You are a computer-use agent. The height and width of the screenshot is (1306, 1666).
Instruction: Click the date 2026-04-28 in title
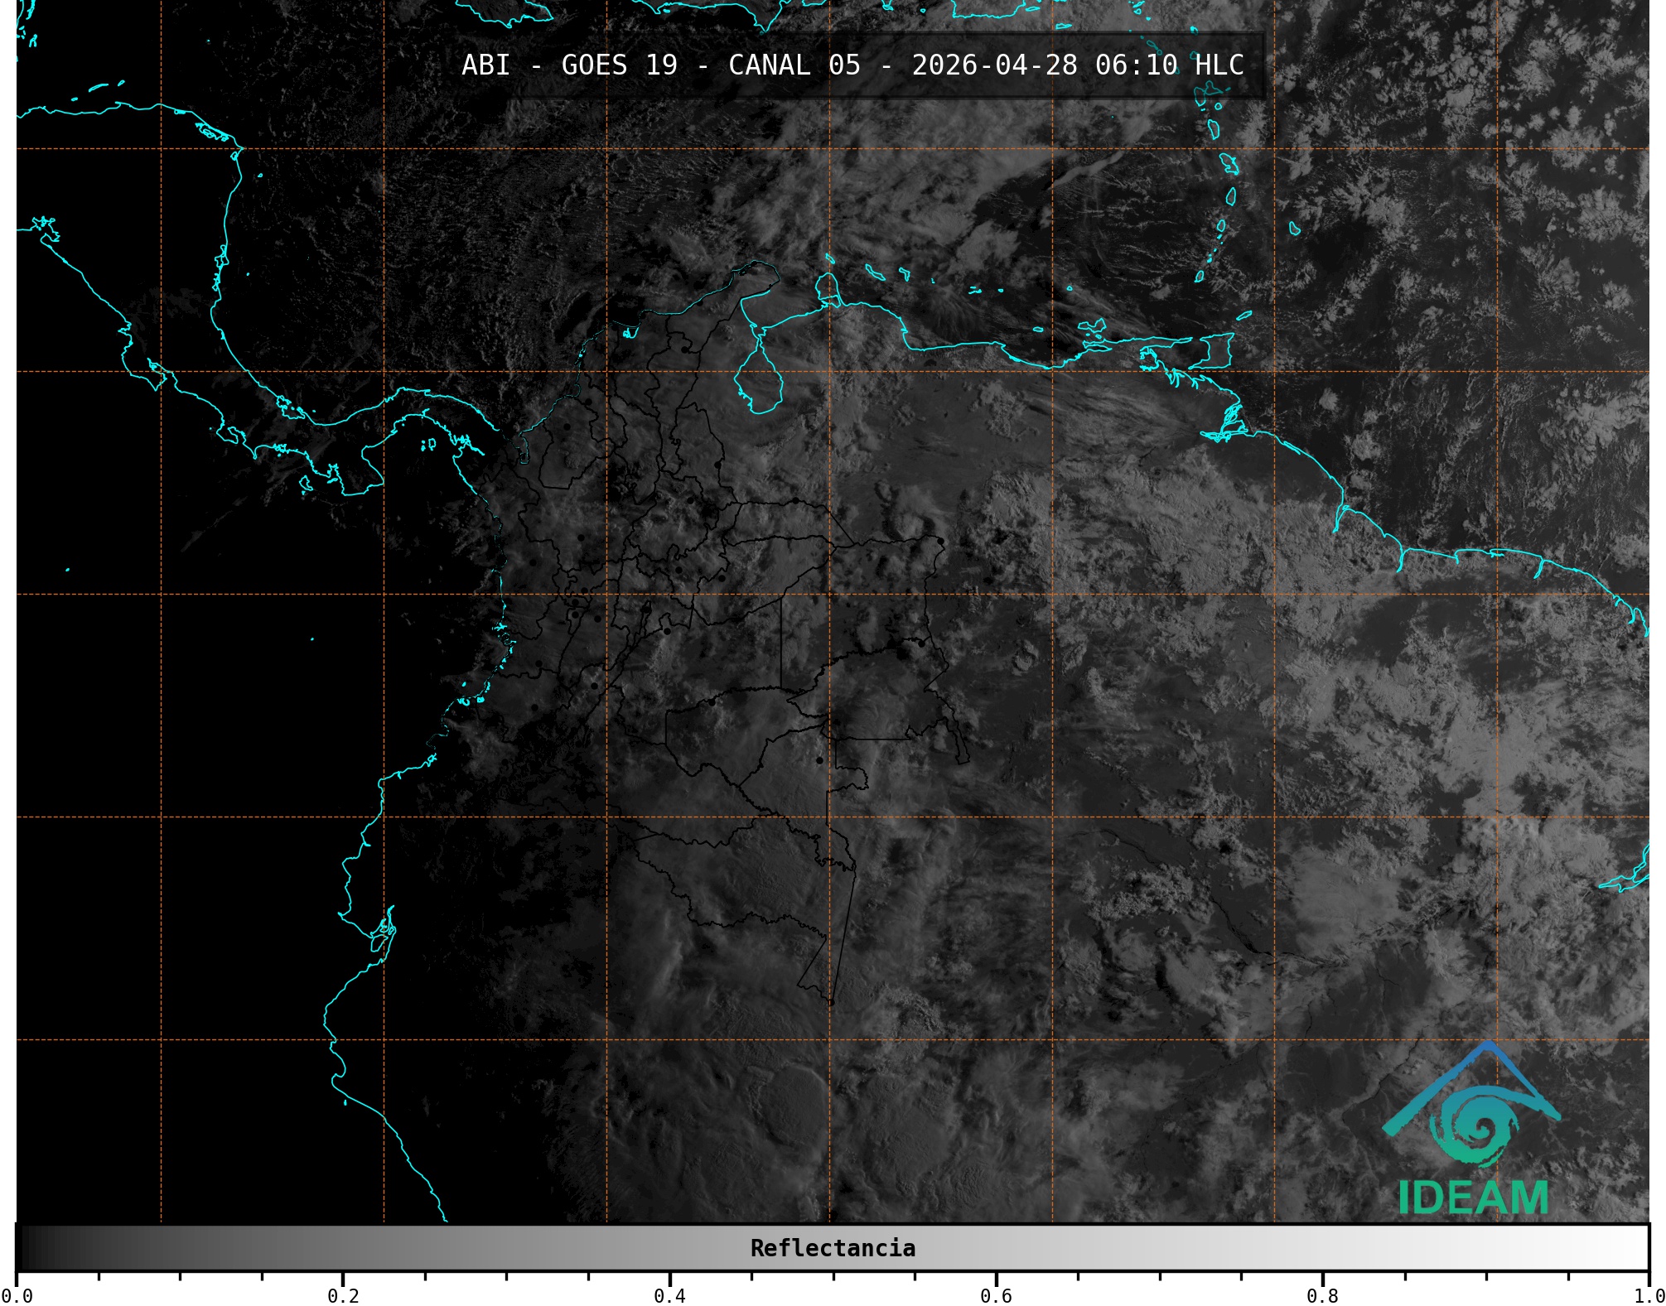click(994, 65)
